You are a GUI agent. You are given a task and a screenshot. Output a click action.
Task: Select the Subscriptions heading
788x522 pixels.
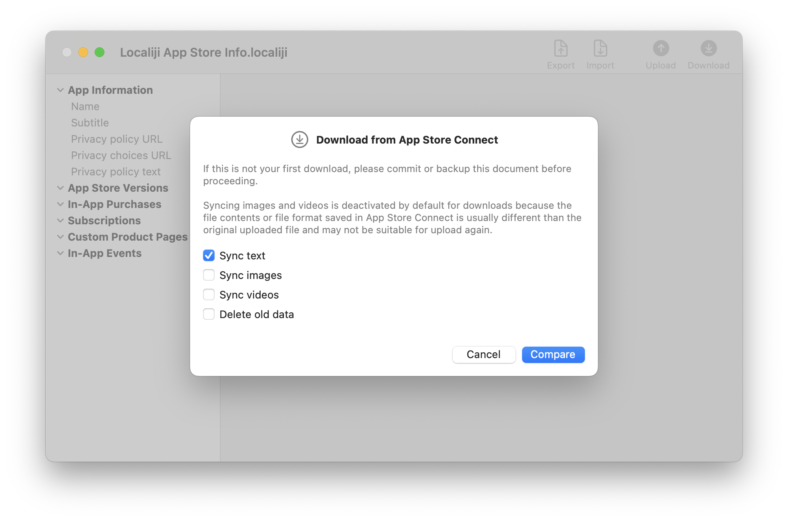pyautogui.click(x=104, y=221)
